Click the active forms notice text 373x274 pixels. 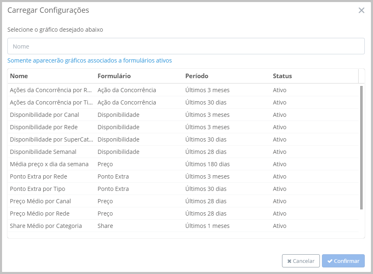tap(89, 60)
